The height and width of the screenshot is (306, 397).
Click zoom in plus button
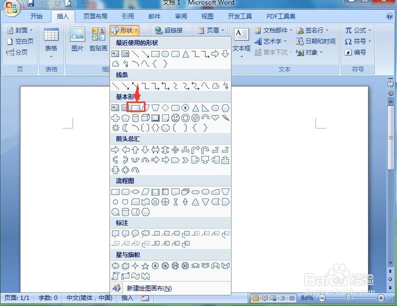coord(381,298)
